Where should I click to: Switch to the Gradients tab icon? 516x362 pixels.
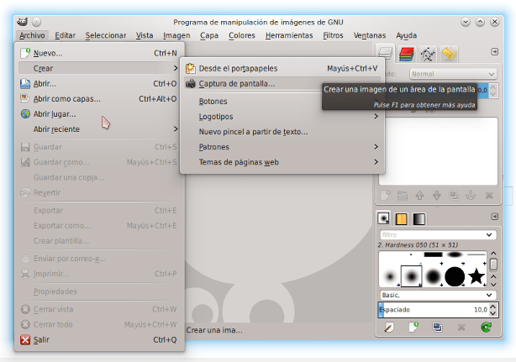click(x=419, y=218)
